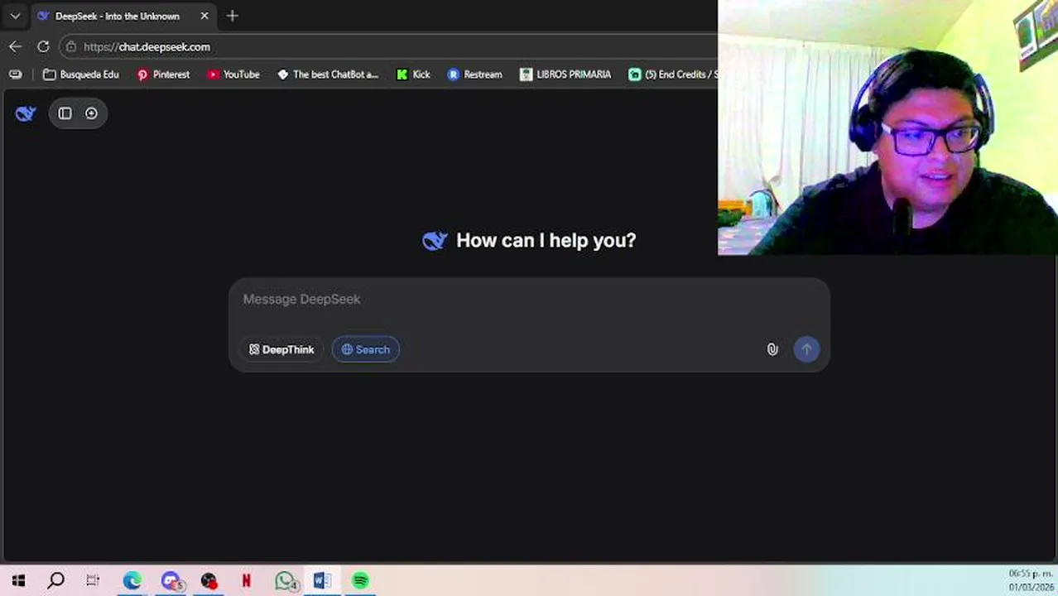
Task: Reload the page with refresh icon
Action: (43, 46)
